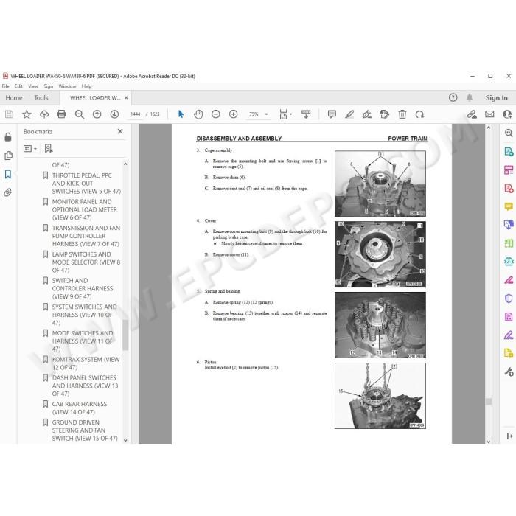
Task: Zoom out with the minus circle
Action: (x=216, y=114)
